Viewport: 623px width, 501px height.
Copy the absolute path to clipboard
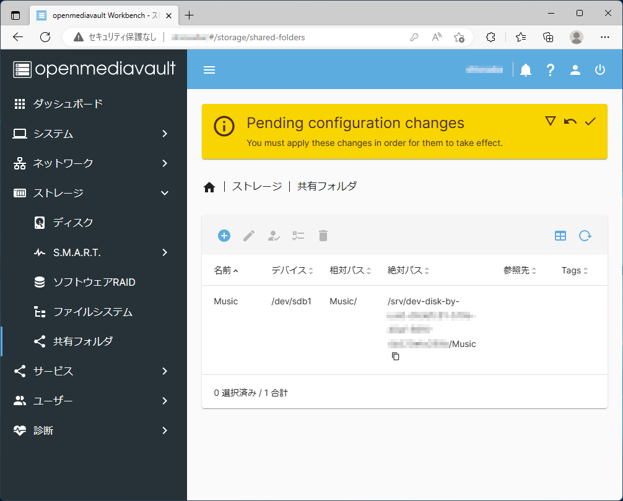click(x=395, y=357)
